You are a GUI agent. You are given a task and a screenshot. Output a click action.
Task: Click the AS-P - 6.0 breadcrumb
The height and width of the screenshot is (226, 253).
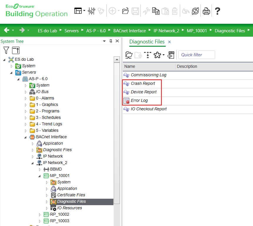[96, 31]
